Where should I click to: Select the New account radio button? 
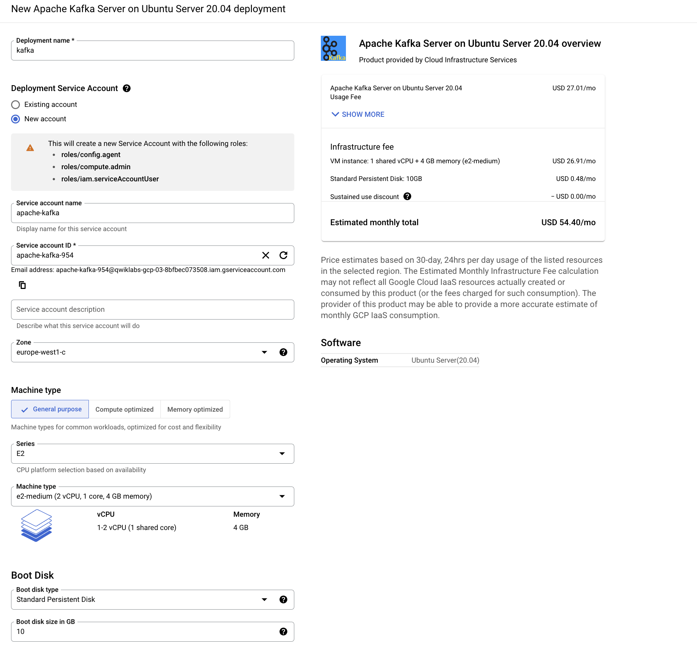click(x=15, y=119)
